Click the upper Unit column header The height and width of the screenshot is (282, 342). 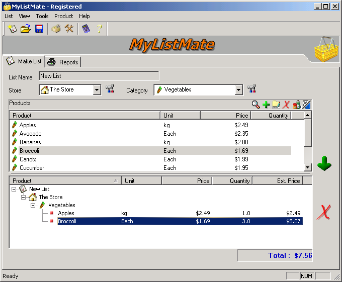(x=180, y=115)
